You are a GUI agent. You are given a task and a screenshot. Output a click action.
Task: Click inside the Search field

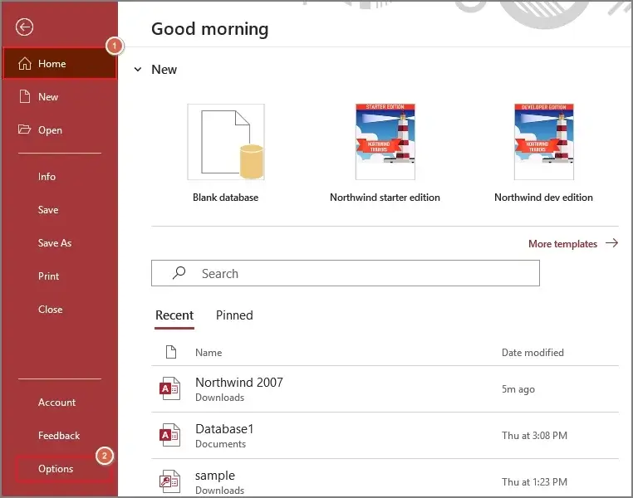click(357, 273)
